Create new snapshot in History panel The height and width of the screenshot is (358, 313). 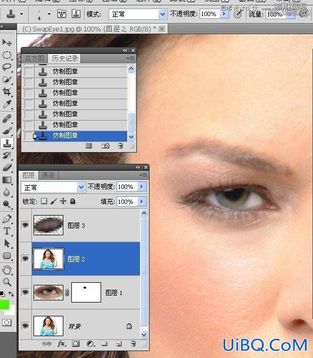[105, 146]
